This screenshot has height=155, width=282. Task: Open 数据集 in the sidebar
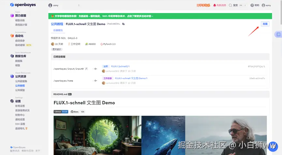coord(19,61)
